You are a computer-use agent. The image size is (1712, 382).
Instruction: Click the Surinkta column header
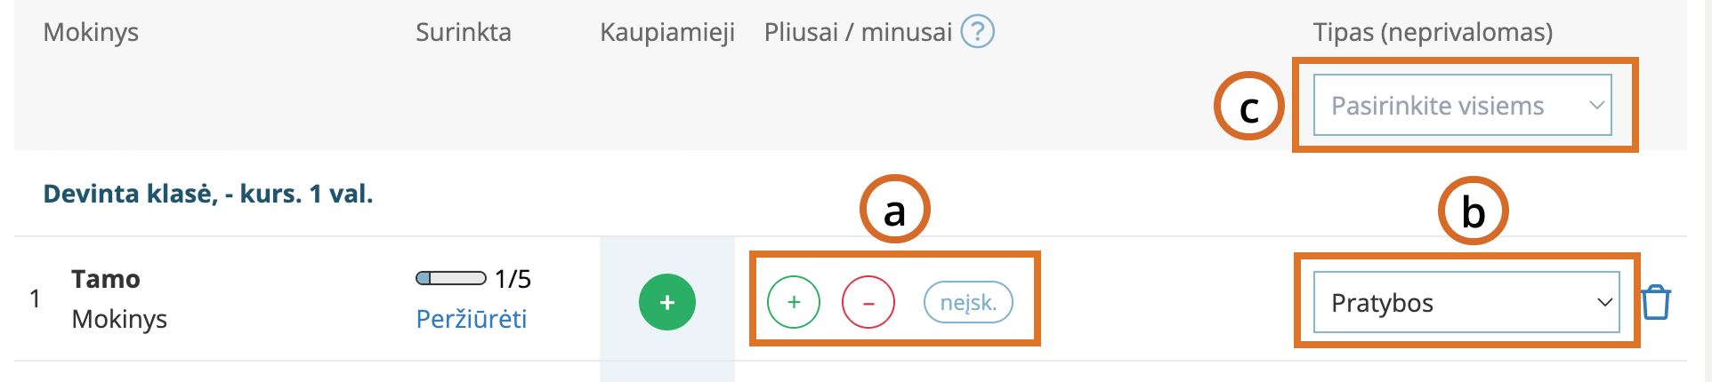(x=463, y=32)
